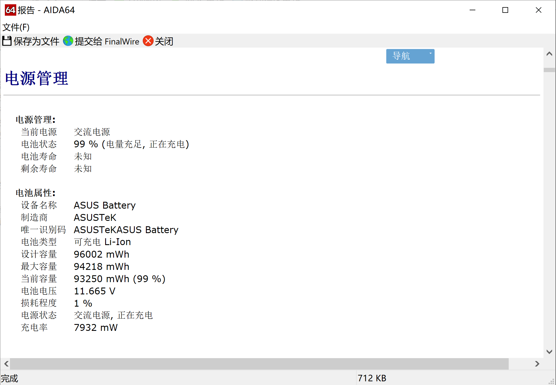Maximize the AIDA64 report window
Viewport: 556px width, 385px height.
505,10
